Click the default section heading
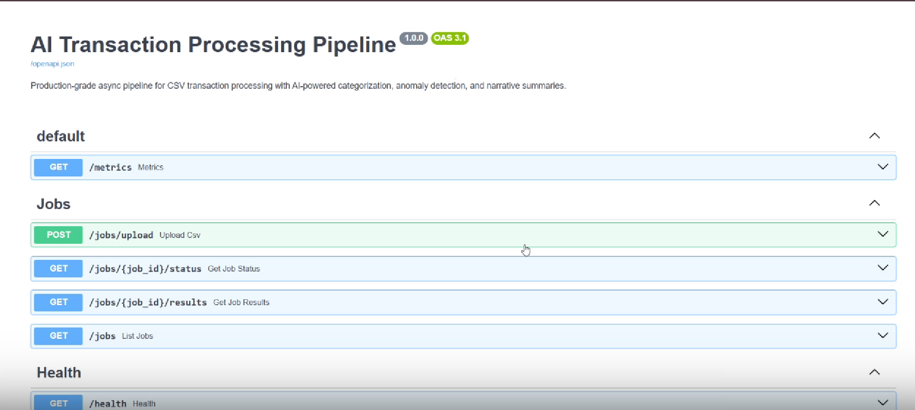915x410 pixels. [61, 136]
